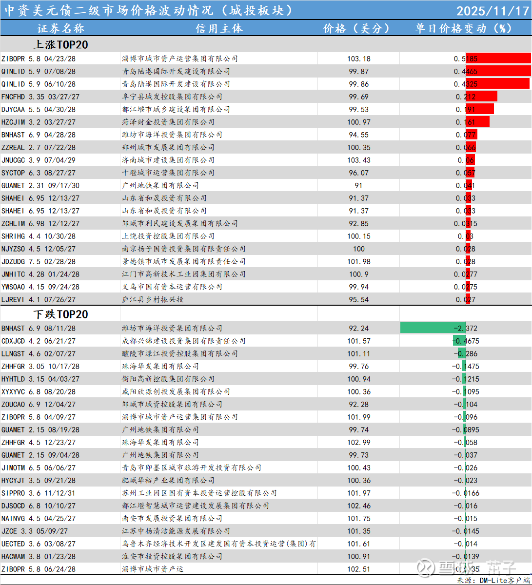Click bond QINLID 5.9 07/08/28

pyautogui.click(x=39, y=71)
